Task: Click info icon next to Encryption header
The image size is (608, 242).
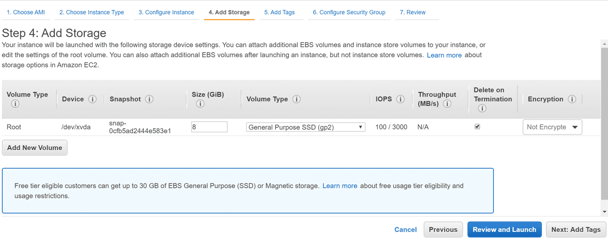Action: pyautogui.click(x=572, y=99)
